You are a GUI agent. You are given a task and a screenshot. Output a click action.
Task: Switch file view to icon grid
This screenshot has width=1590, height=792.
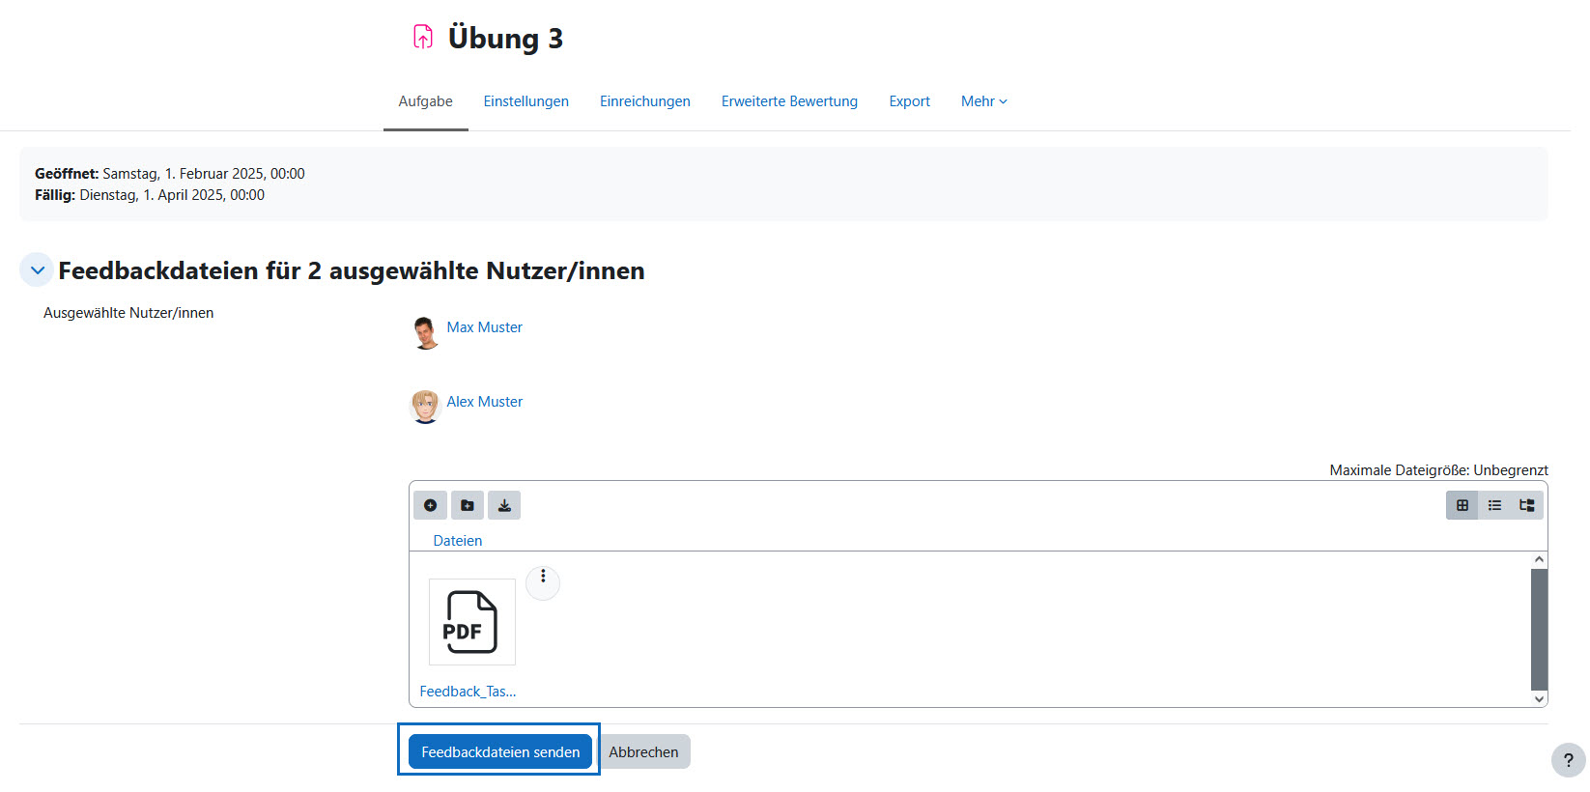coord(1462,505)
